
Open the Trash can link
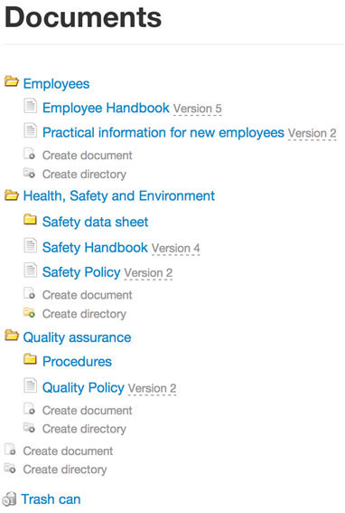click(x=51, y=499)
